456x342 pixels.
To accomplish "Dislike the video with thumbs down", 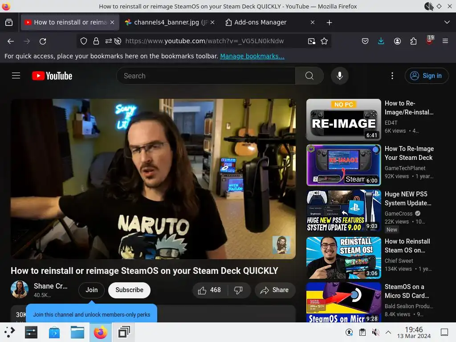I will tap(239, 290).
